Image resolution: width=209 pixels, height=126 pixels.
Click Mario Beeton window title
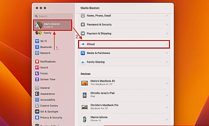90,8
